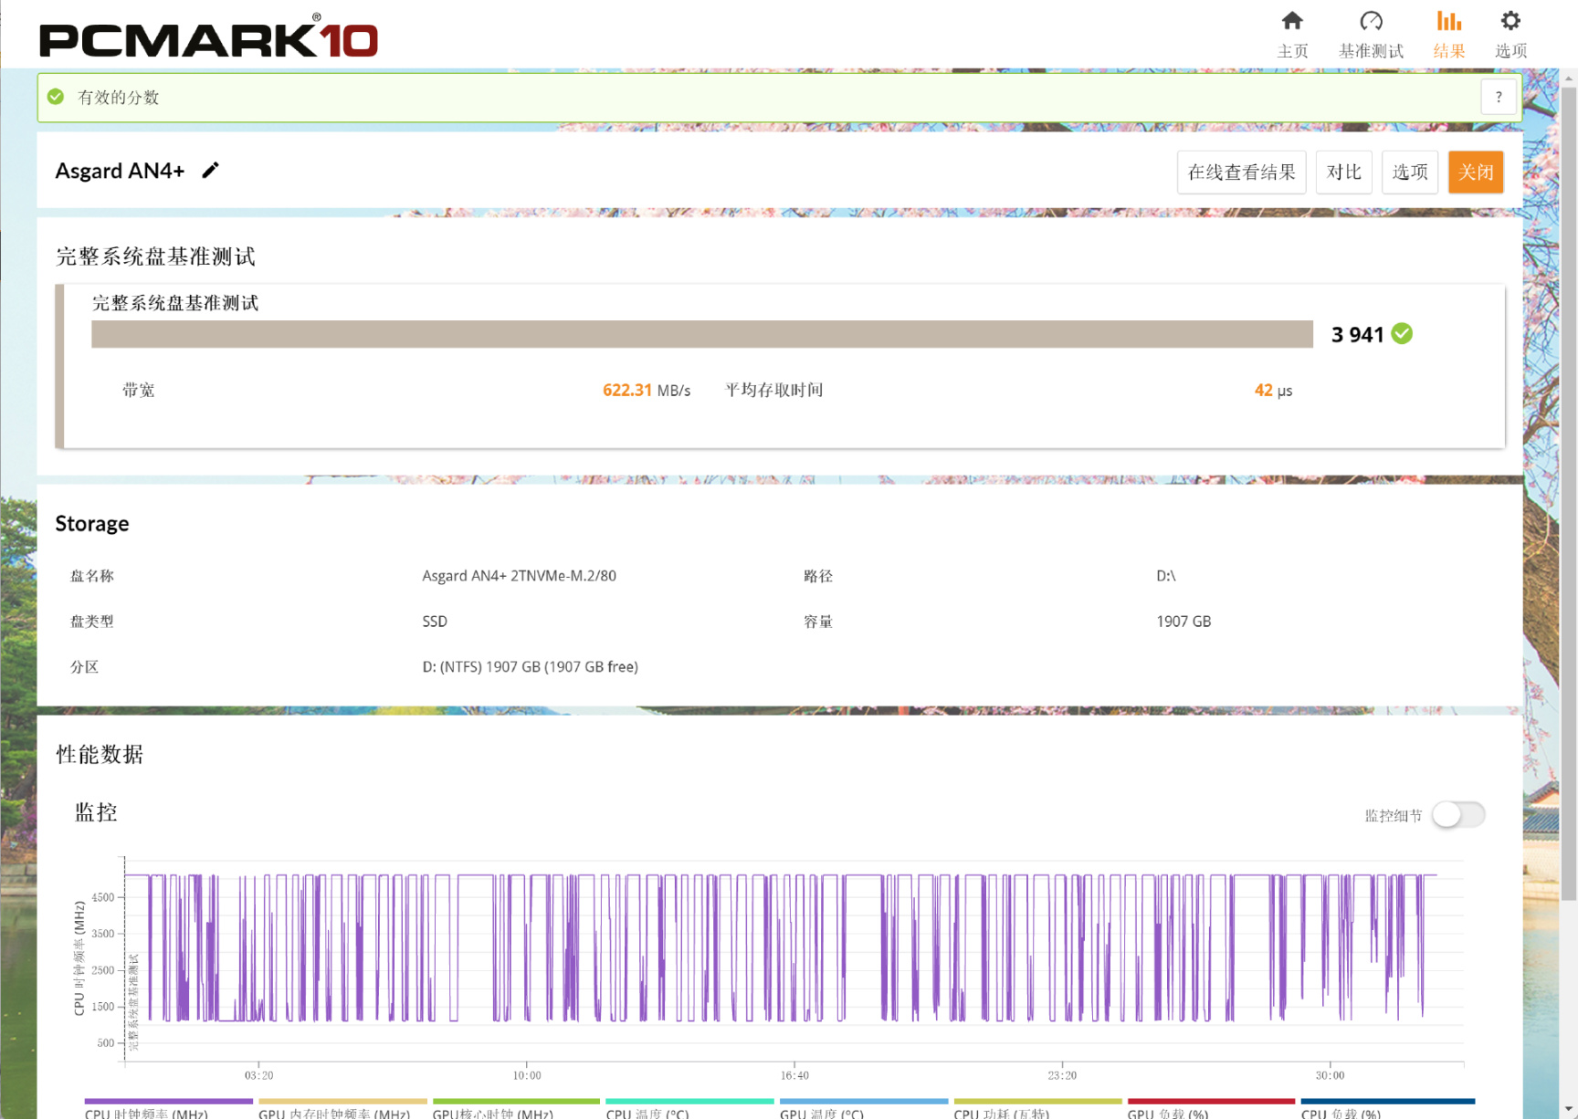Open the 选项 options tab in the top navigation
Image resolution: width=1578 pixels, height=1119 pixels.
click(x=1510, y=35)
